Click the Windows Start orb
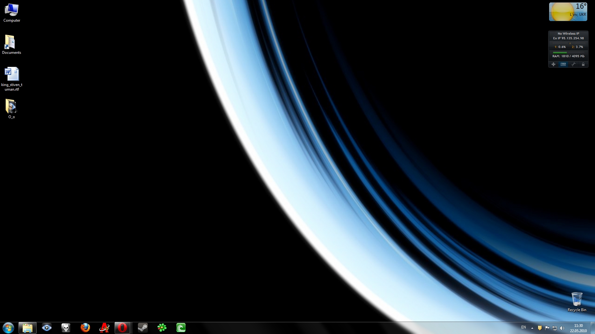This screenshot has width=595, height=334. 8,328
